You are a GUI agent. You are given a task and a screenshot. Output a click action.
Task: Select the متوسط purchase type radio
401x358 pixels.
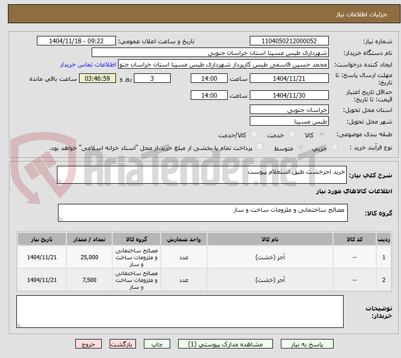click(x=301, y=147)
